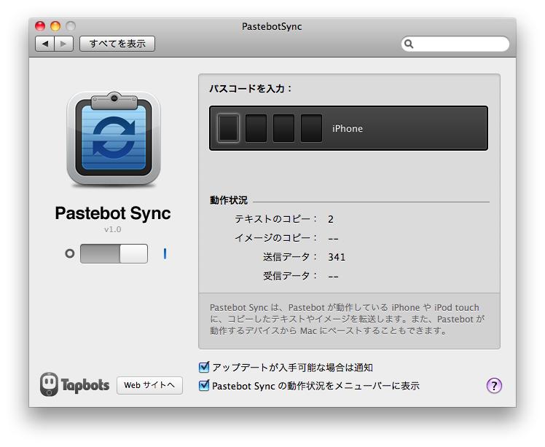The height and width of the screenshot is (447, 545).
Task: Click the switch's on-position bar symbol
Action: [165, 253]
